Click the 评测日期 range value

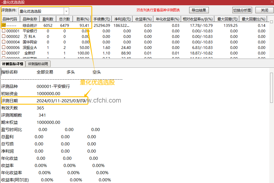(x=61, y=101)
